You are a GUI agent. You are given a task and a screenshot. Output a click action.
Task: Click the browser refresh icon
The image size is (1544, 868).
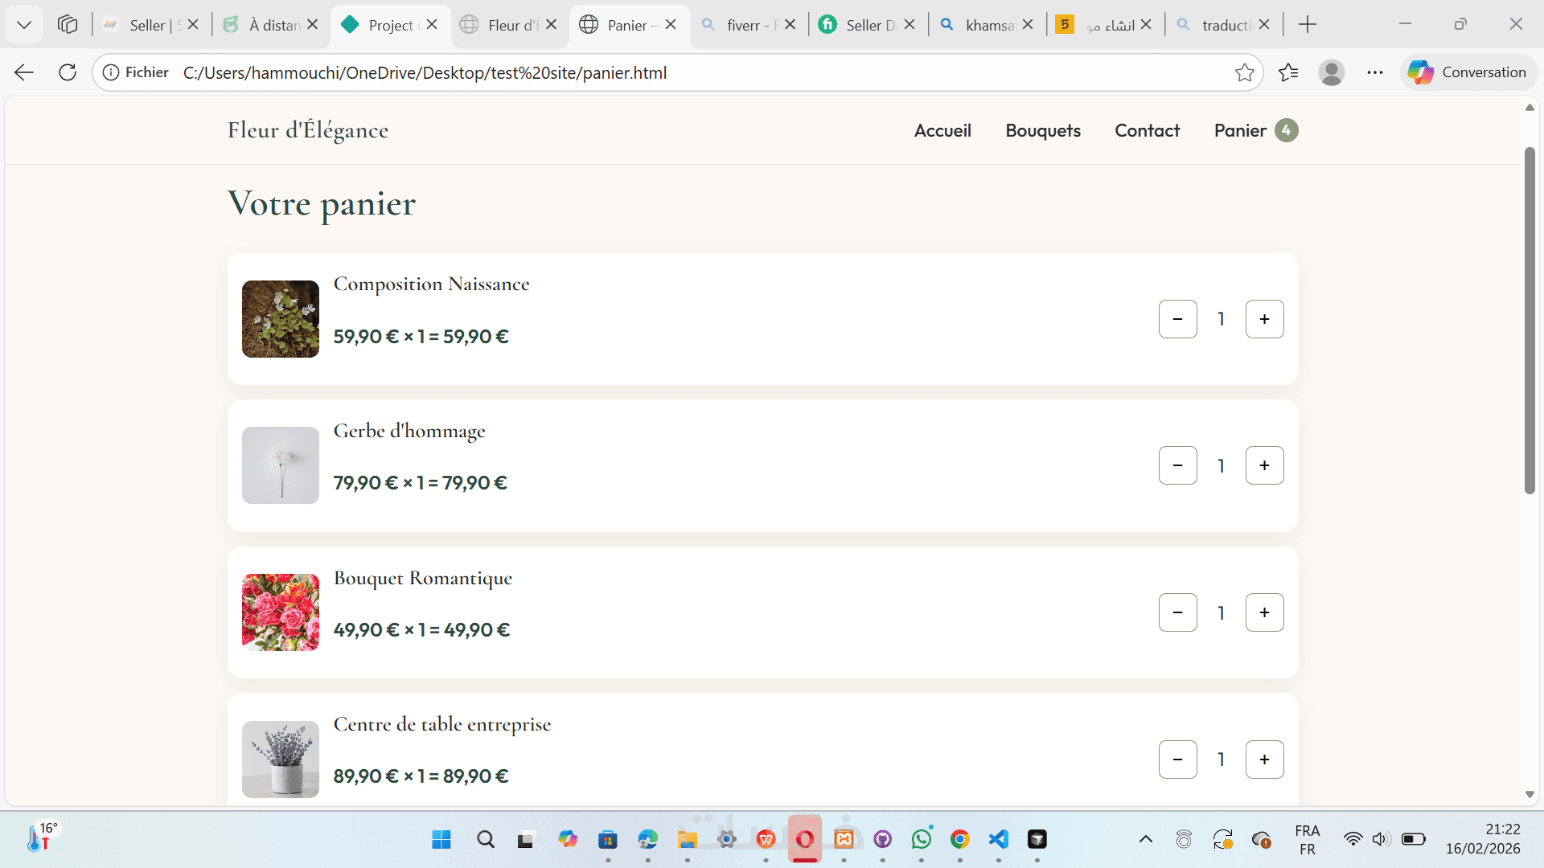68,72
